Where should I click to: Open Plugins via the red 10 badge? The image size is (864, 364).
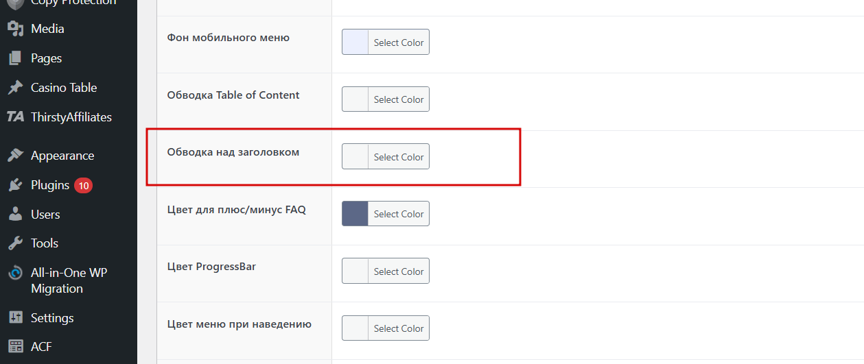click(x=84, y=185)
